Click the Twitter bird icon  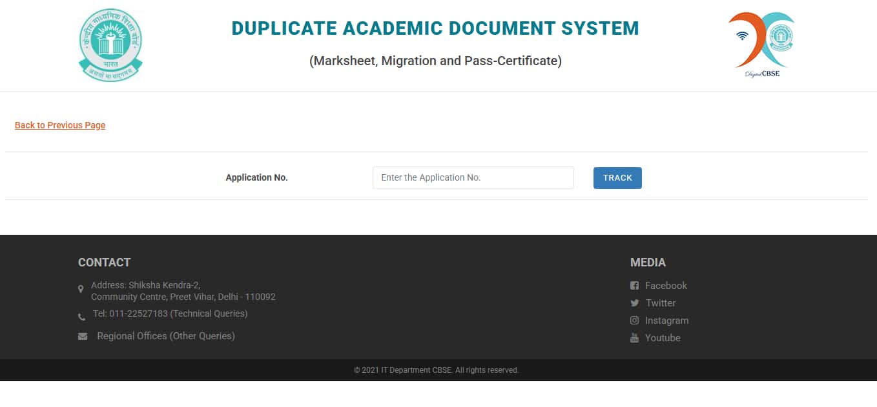634,303
